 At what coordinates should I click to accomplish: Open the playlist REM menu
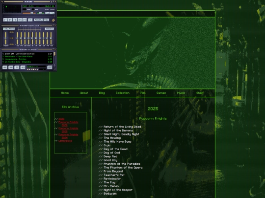click(x=11, y=67)
